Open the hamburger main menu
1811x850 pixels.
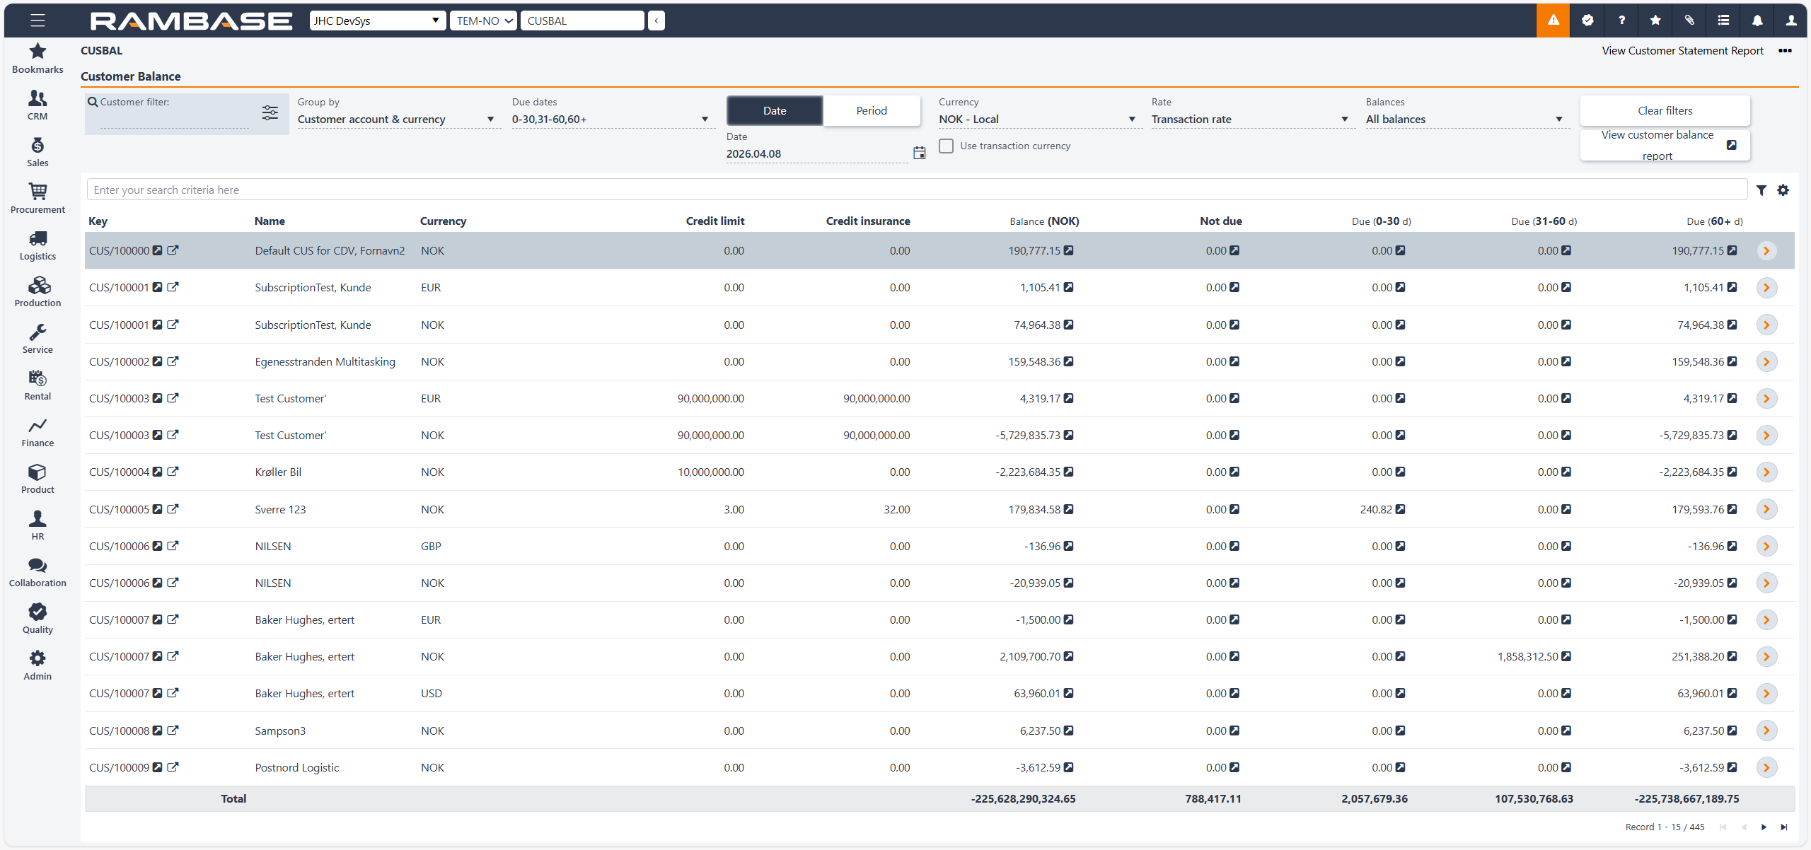37,21
